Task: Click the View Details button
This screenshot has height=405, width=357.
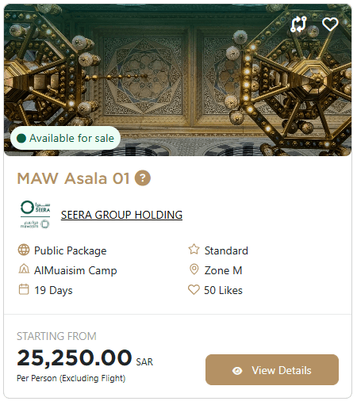Action: (272, 370)
